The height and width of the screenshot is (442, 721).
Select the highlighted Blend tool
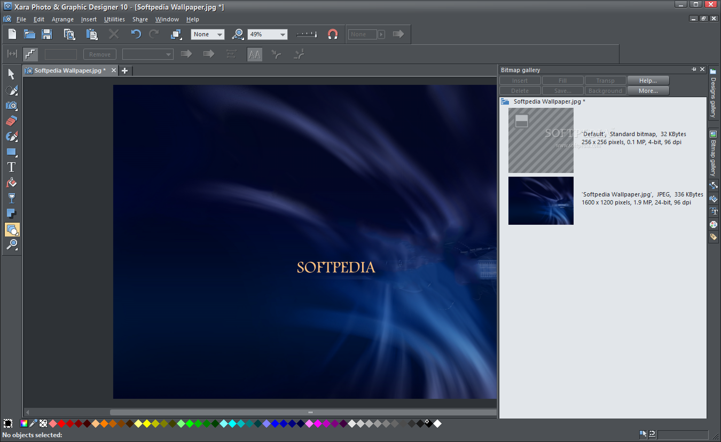point(12,230)
